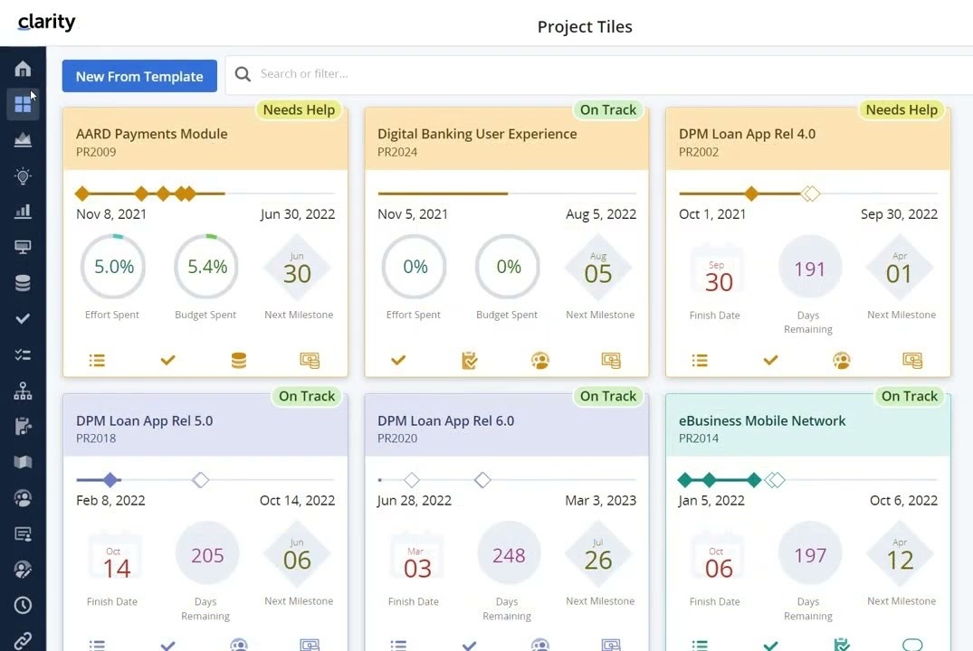973x651 pixels.
Task: Focus the Search or filter field
Action: (599, 74)
